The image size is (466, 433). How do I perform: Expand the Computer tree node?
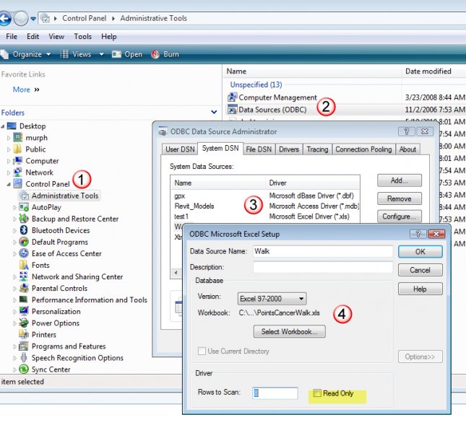pos(9,161)
